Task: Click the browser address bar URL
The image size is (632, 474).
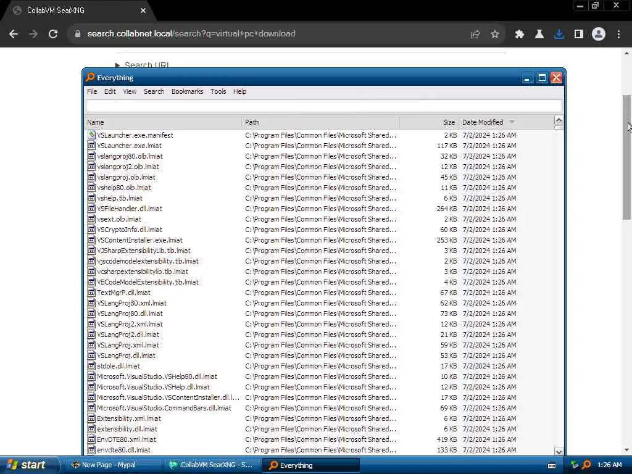Action: 191,34
